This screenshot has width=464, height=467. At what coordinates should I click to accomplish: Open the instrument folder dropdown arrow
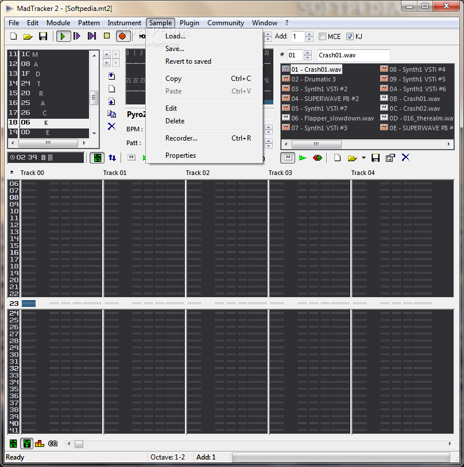[x=364, y=158]
